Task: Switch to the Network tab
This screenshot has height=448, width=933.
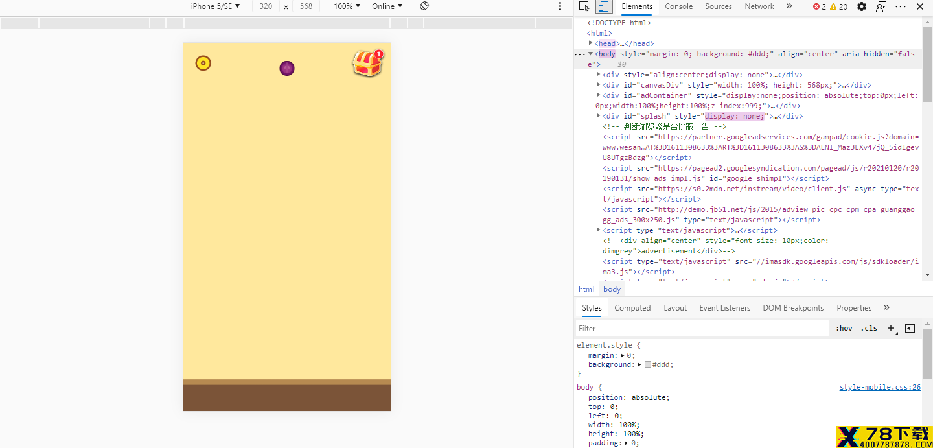Action: point(759,6)
